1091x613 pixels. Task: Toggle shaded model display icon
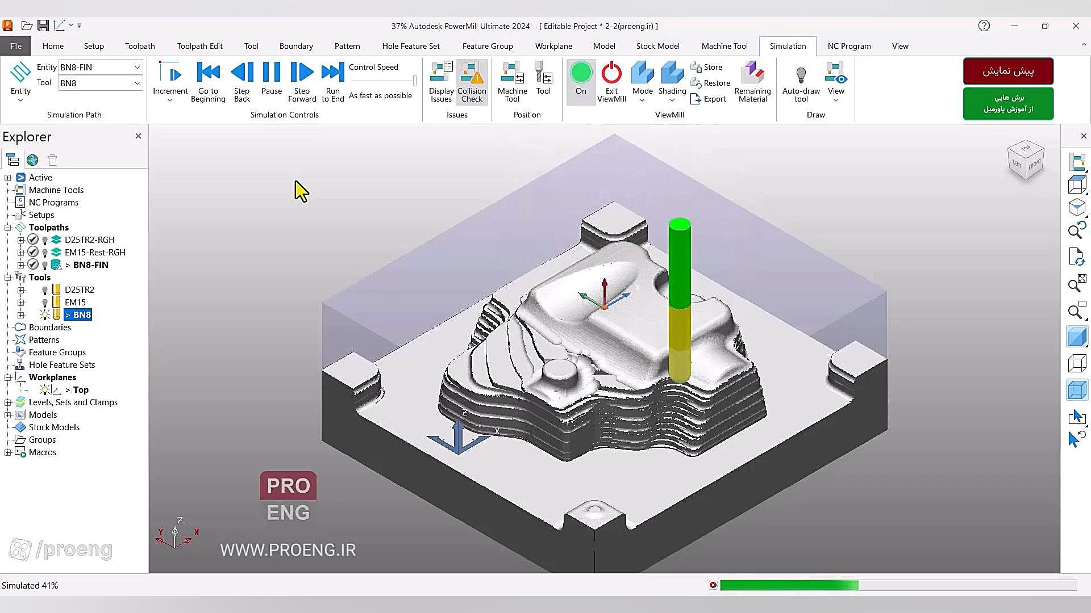(1077, 337)
